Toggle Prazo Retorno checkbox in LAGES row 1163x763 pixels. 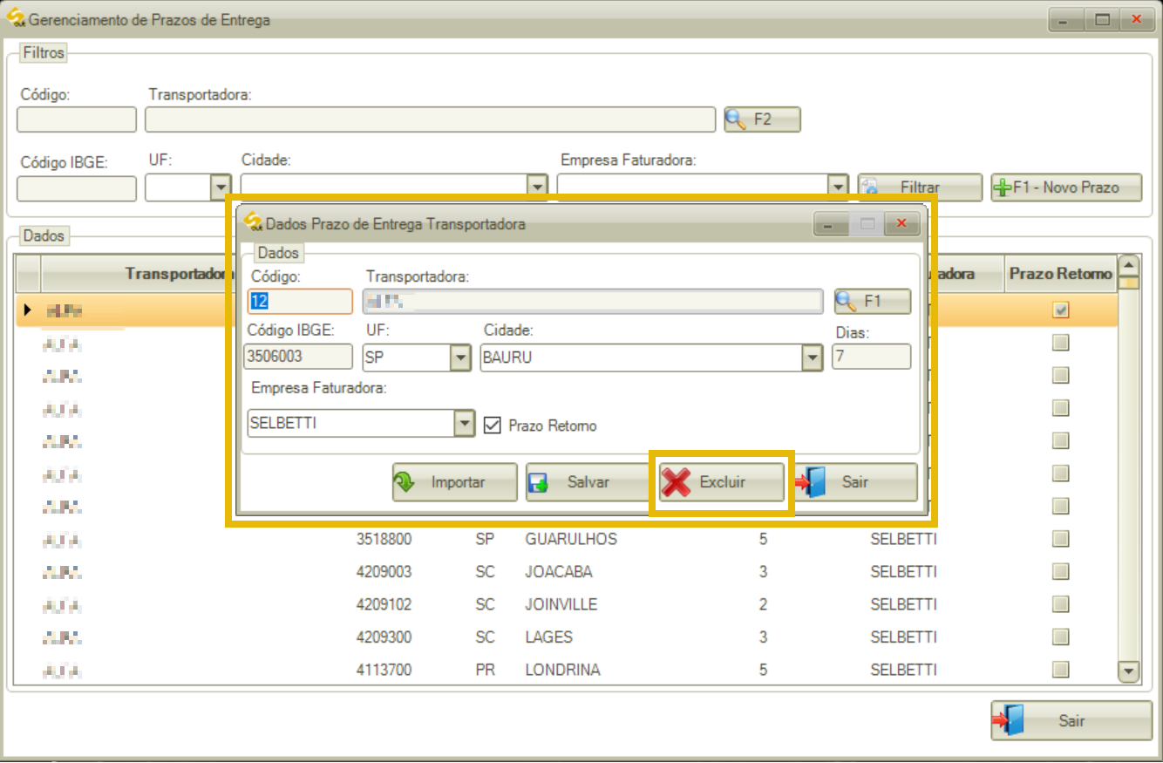click(1060, 637)
